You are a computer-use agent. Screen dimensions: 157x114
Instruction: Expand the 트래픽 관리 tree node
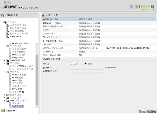tap(4, 95)
